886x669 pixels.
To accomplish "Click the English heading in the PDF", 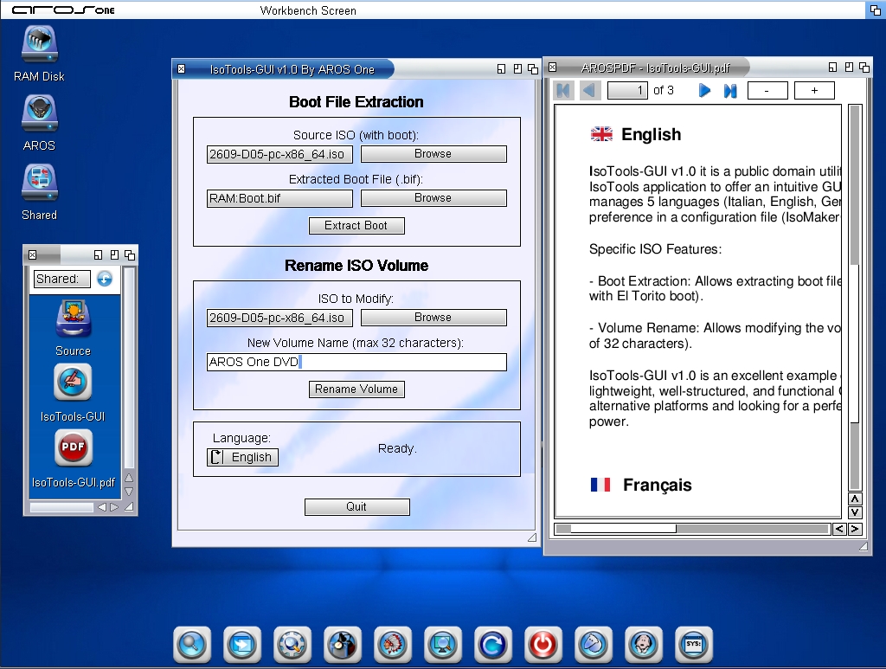I will pyautogui.click(x=651, y=134).
